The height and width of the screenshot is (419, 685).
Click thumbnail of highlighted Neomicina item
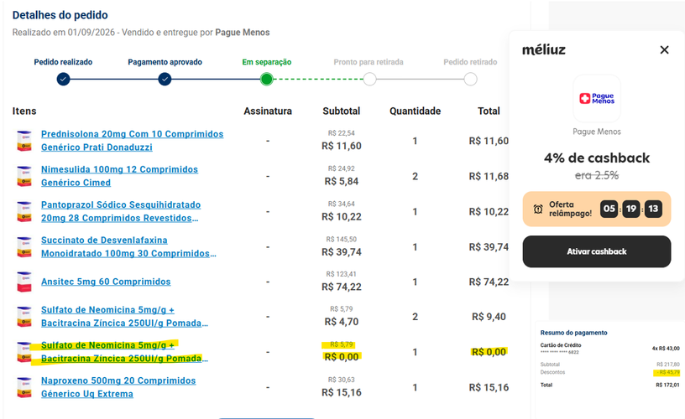24,352
